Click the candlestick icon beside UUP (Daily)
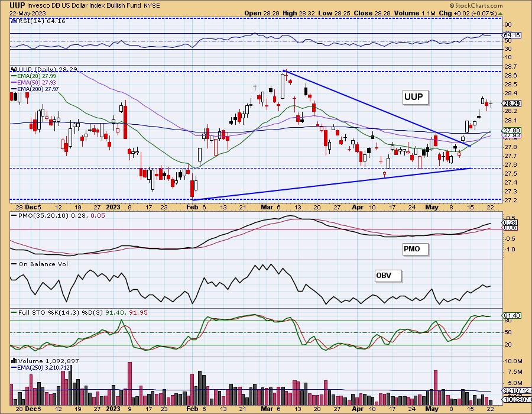532x414 pixels. tap(14, 70)
